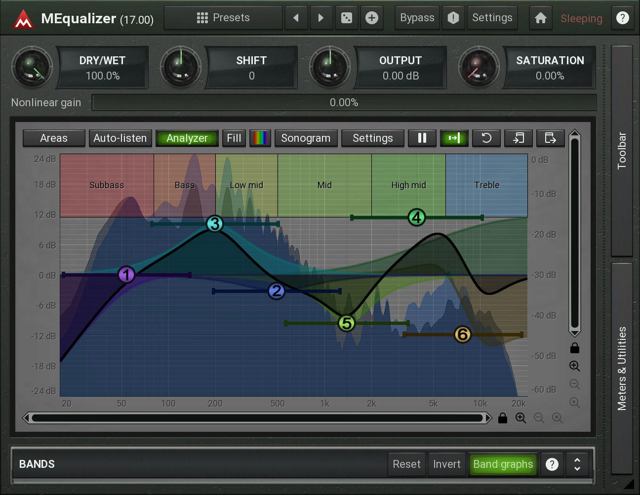The image size is (640, 495).
Task: Click the vertical zoom-in magnifier icon
Action: coord(574,366)
